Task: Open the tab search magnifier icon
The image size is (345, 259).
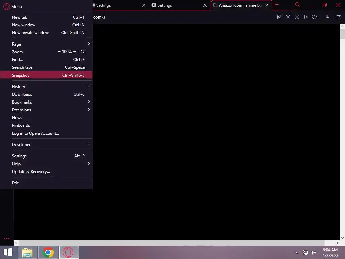Action: click(x=298, y=5)
